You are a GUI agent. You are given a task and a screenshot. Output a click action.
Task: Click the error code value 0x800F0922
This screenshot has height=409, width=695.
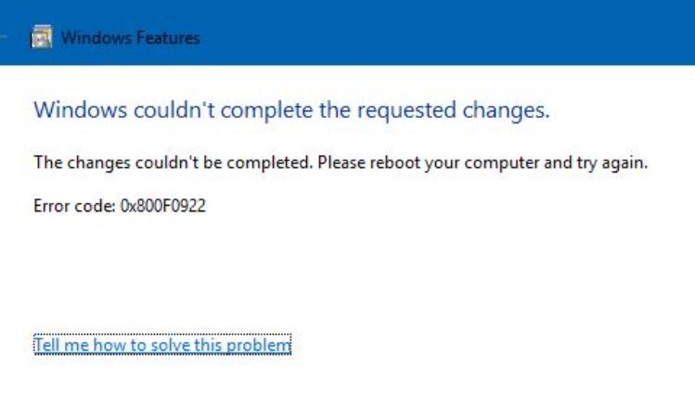click(163, 206)
